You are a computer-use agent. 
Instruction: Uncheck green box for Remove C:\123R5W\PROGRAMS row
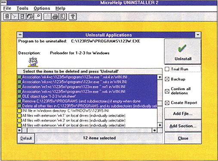tap(19, 101)
